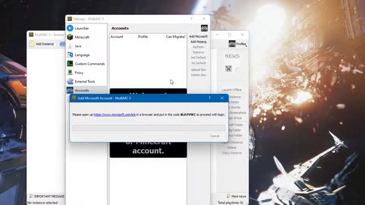
Task: Click Add Instance in the MultiMC toolbar
Action: click(x=42, y=44)
